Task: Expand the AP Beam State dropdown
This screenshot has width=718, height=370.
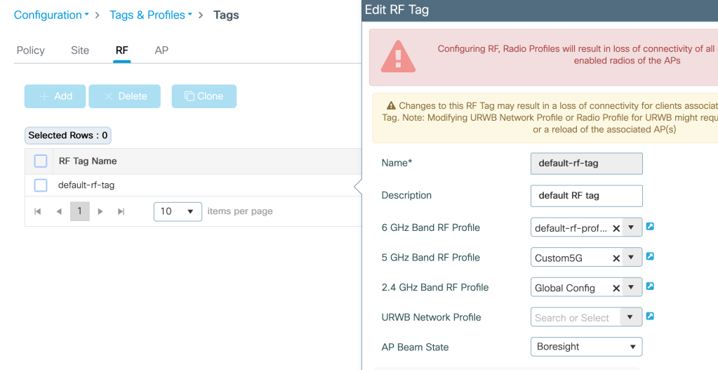Action: click(x=586, y=347)
